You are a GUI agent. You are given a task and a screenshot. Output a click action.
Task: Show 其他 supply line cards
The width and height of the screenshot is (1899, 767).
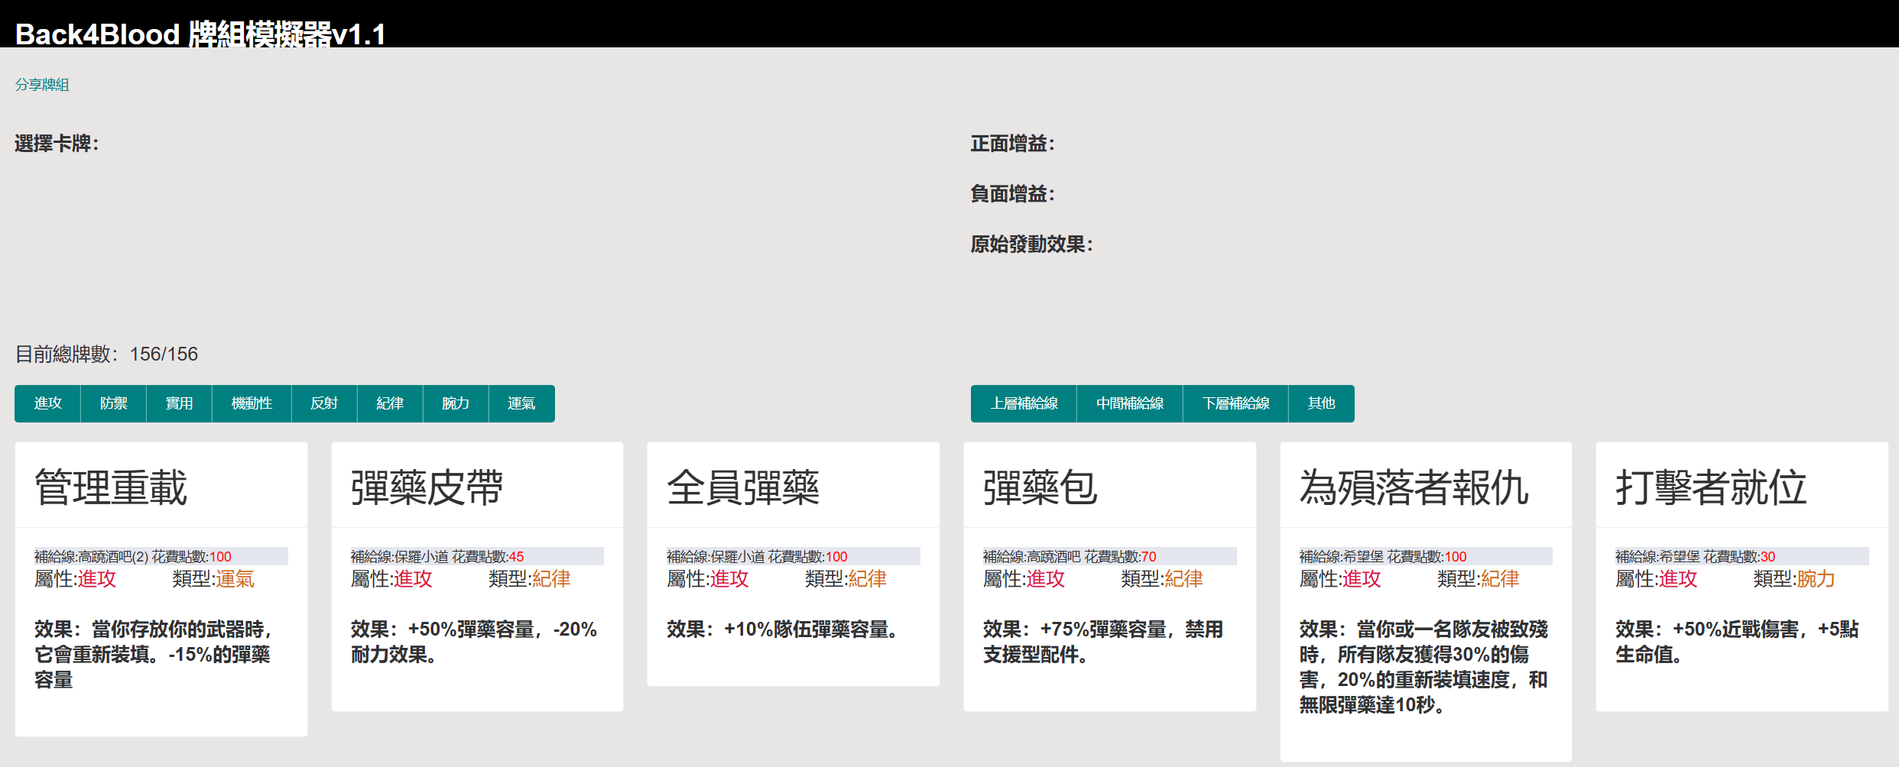pyautogui.click(x=1321, y=403)
